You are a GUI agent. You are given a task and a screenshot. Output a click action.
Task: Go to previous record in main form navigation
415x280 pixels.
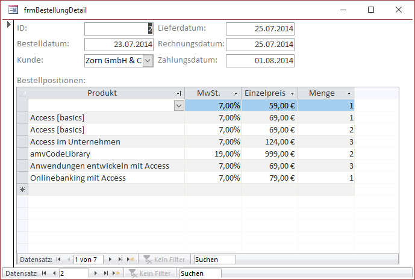(x=54, y=273)
